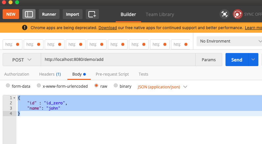262x144 pixels.
Task: Choose the binary body type
Action: 116,86
